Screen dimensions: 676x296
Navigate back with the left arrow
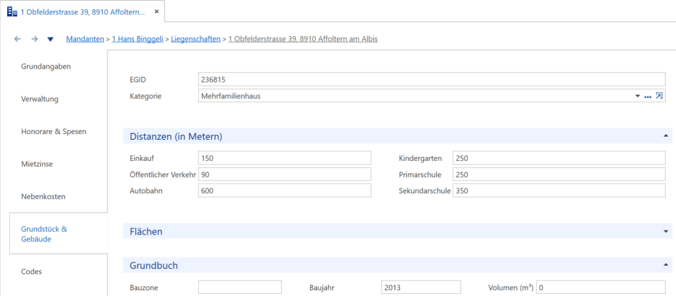[18, 39]
